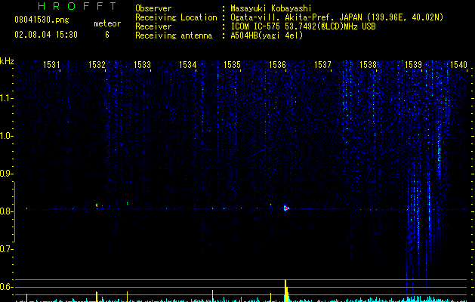This screenshot has width=475, height=302.
Task: Click the timestamp 02.08.04 15:30
Action: [x=46, y=35]
